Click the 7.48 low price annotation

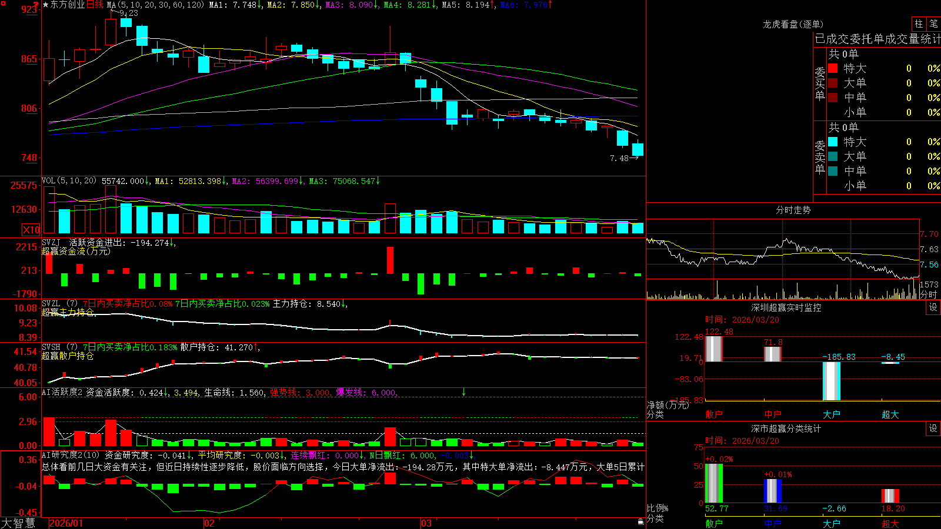tap(619, 158)
